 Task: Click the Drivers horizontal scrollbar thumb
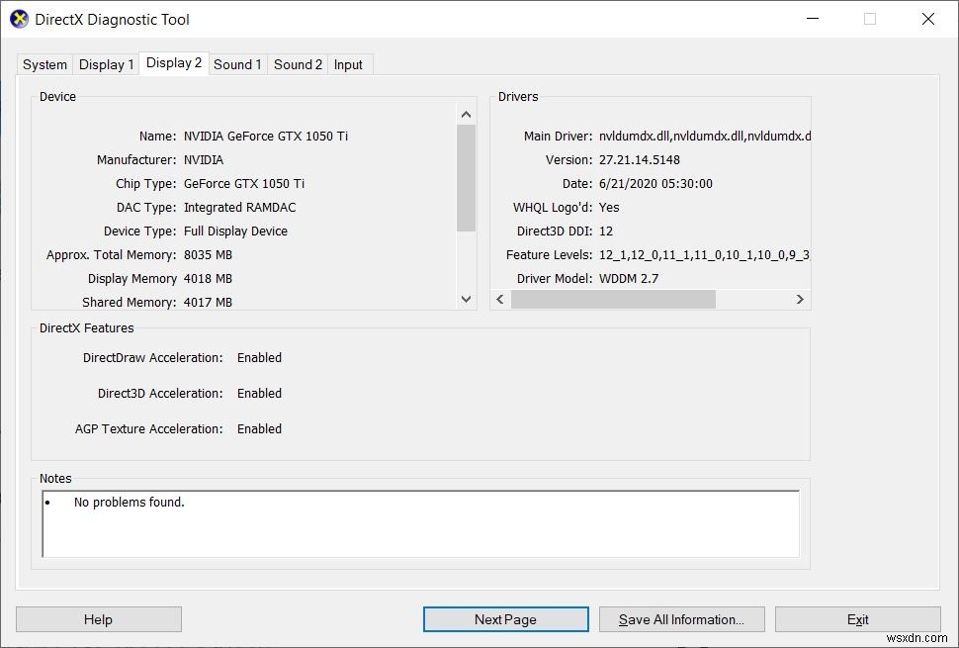(x=613, y=299)
